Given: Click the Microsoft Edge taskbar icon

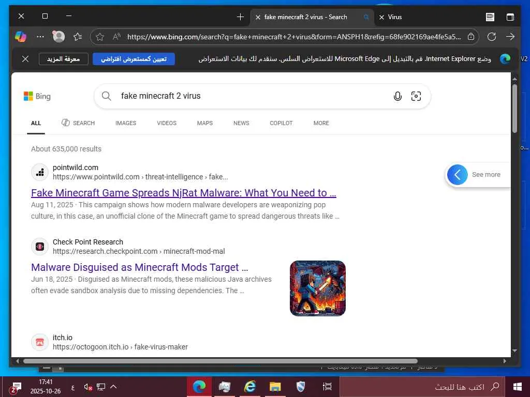Looking at the screenshot, I should (x=199, y=387).
